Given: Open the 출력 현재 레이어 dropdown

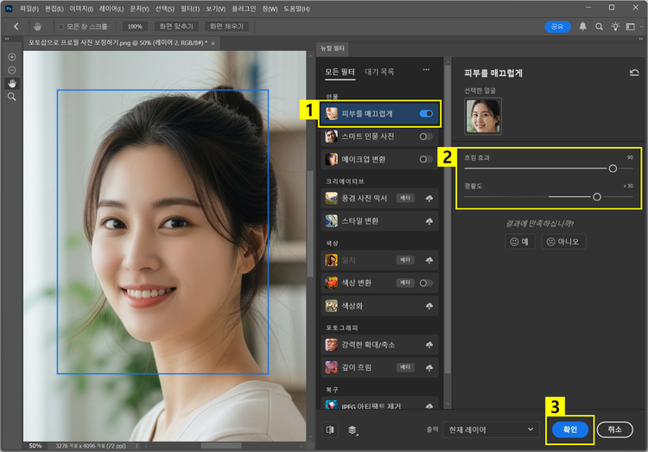Looking at the screenshot, I should (x=492, y=429).
